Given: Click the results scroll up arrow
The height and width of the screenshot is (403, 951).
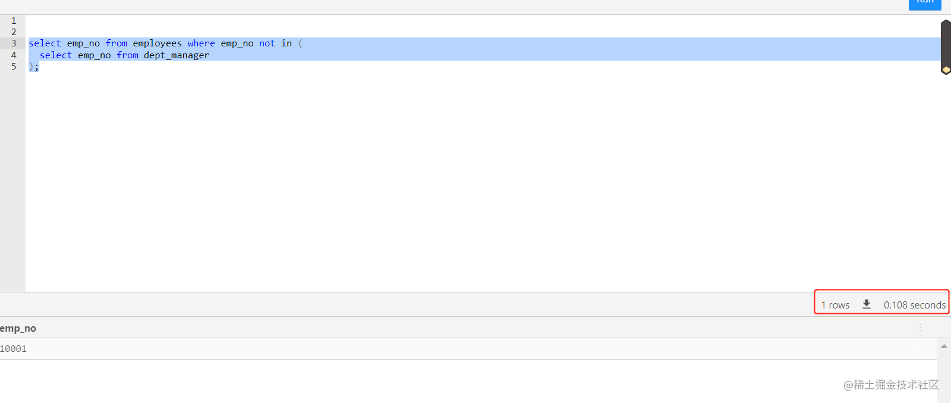Looking at the screenshot, I should (944, 346).
